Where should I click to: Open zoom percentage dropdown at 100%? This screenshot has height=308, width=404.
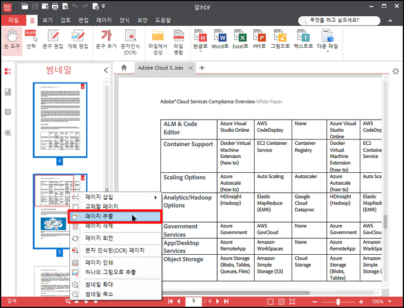pos(390,301)
